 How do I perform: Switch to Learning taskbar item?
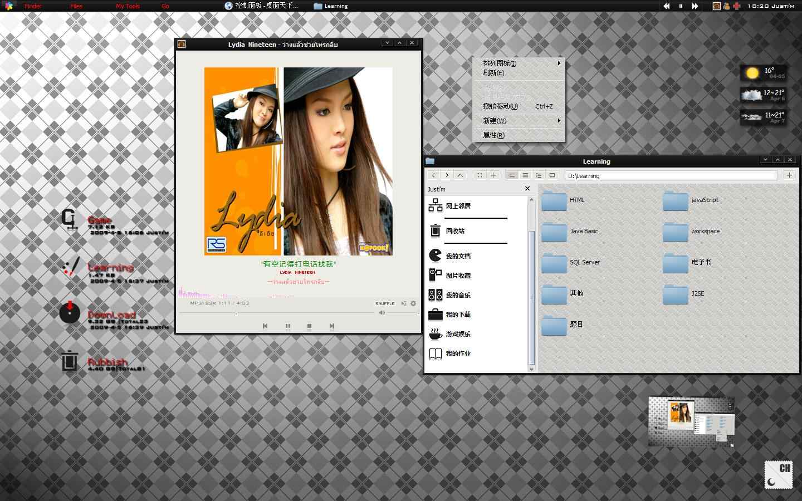point(331,6)
